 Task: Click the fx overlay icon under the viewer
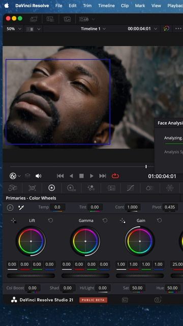tap(13, 176)
